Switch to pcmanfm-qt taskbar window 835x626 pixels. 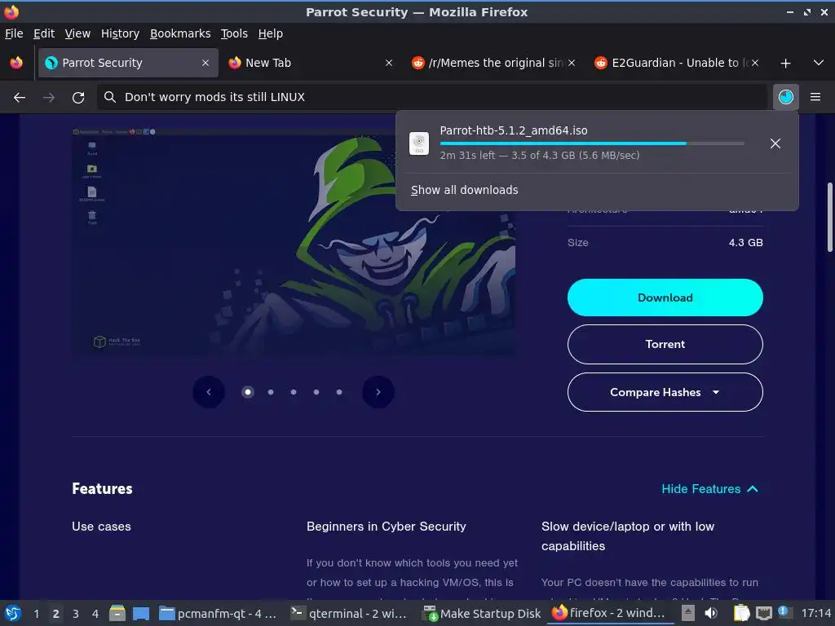[219, 614]
